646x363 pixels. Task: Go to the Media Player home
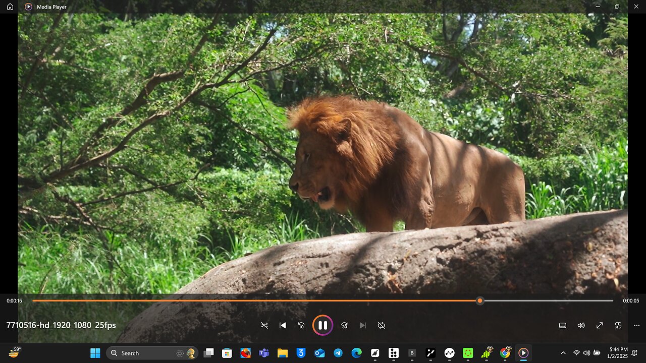point(10,7)
